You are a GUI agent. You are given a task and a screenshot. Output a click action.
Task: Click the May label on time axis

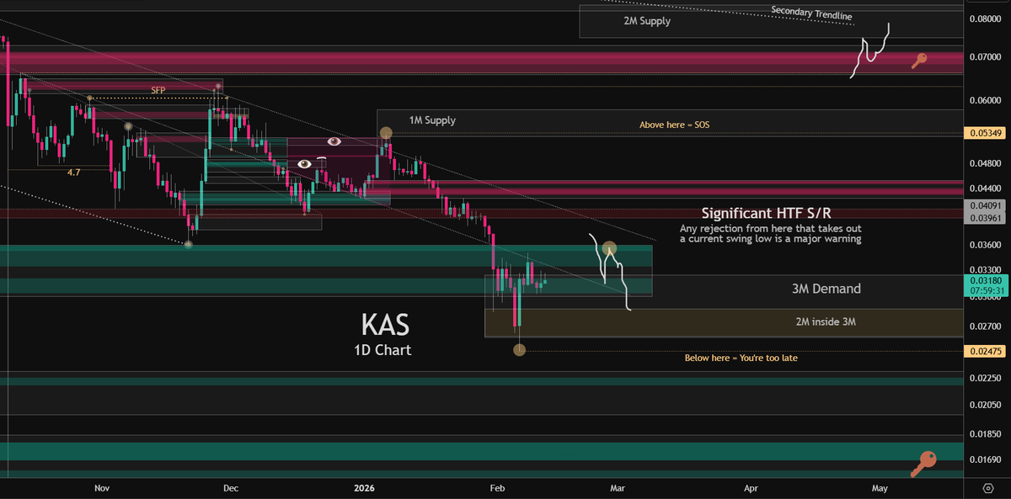coord(880,487)
